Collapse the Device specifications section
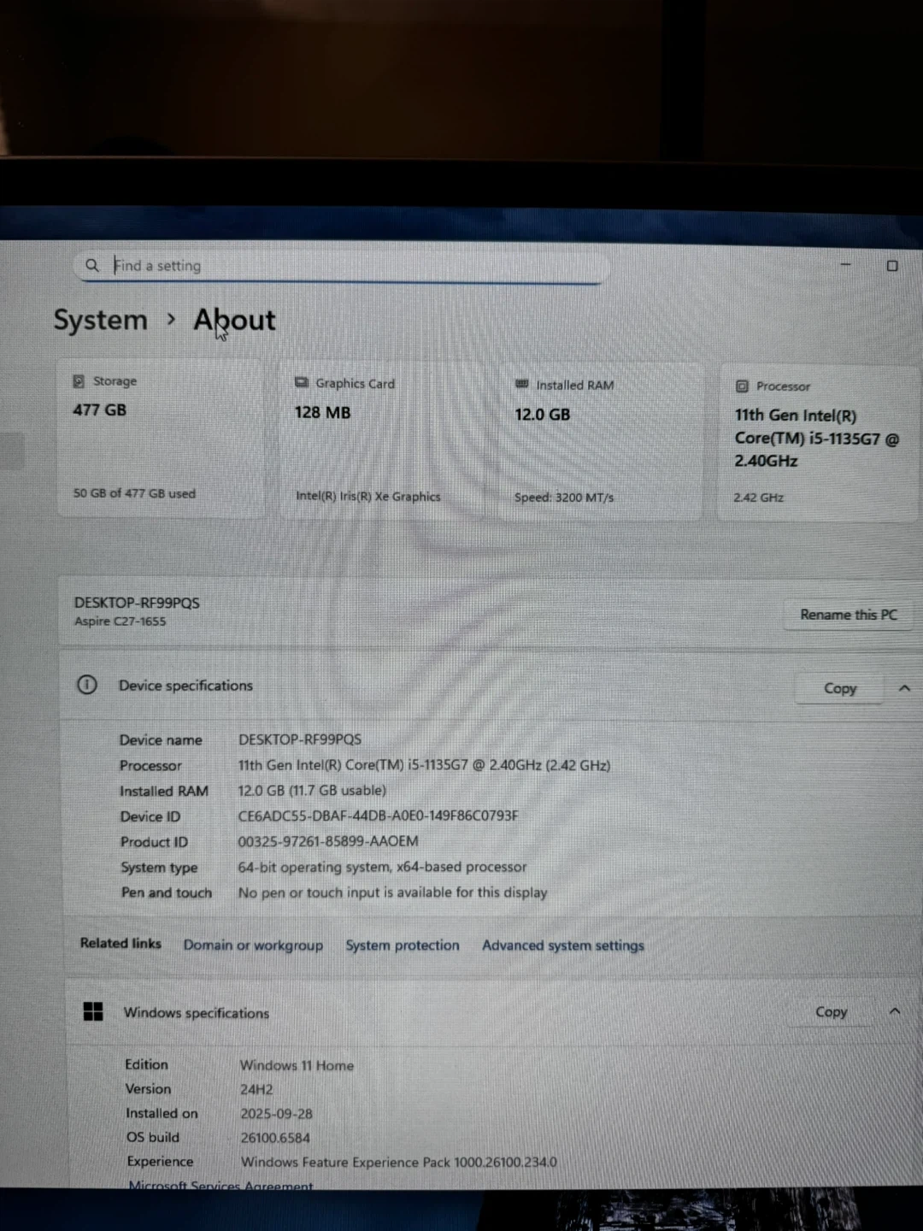923x1231 pixels. (x=904, y=688)
